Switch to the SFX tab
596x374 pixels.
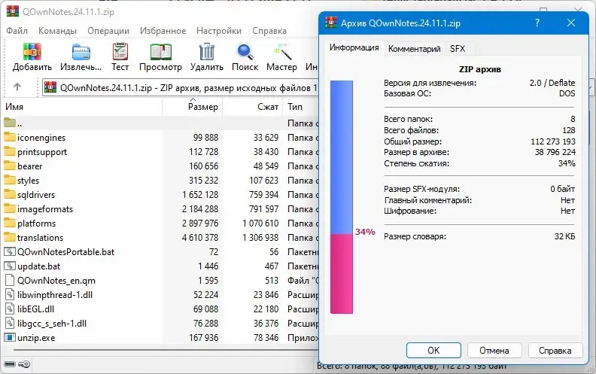[458, 49]
